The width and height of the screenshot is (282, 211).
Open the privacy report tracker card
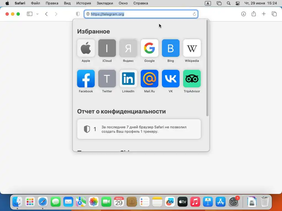139,129
